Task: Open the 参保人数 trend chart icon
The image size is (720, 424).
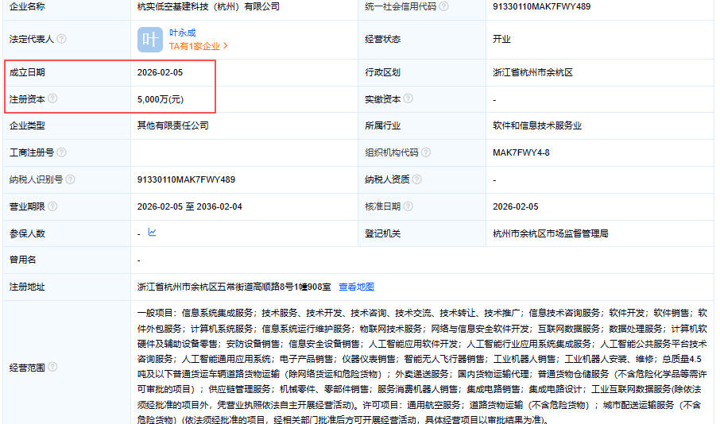Action: [x=152, y=232]
